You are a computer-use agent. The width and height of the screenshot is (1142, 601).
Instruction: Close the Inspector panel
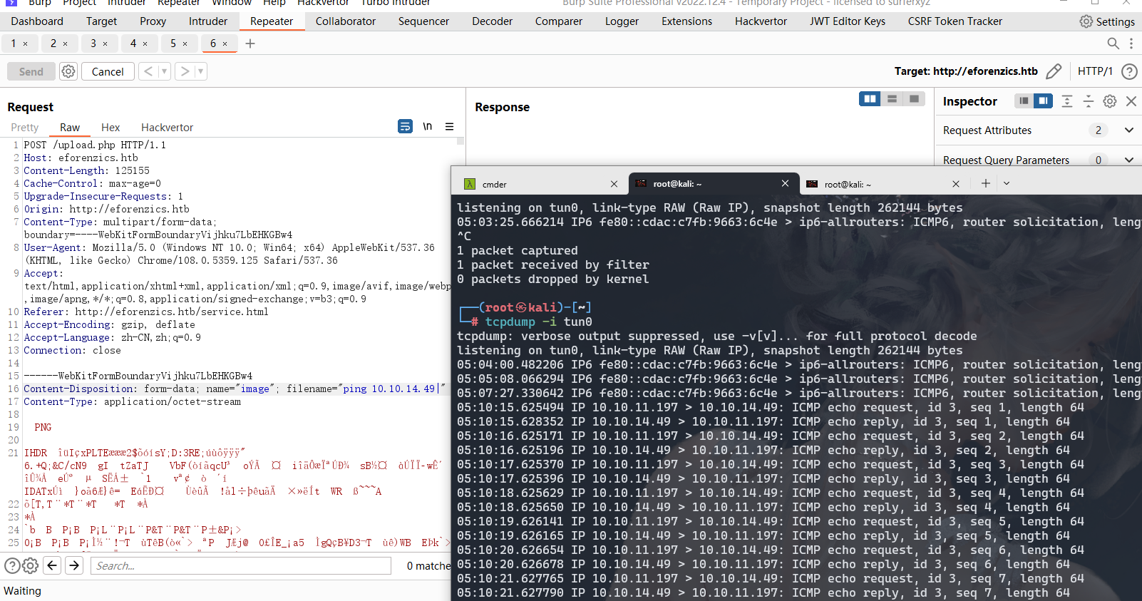tap(1131, 101)
